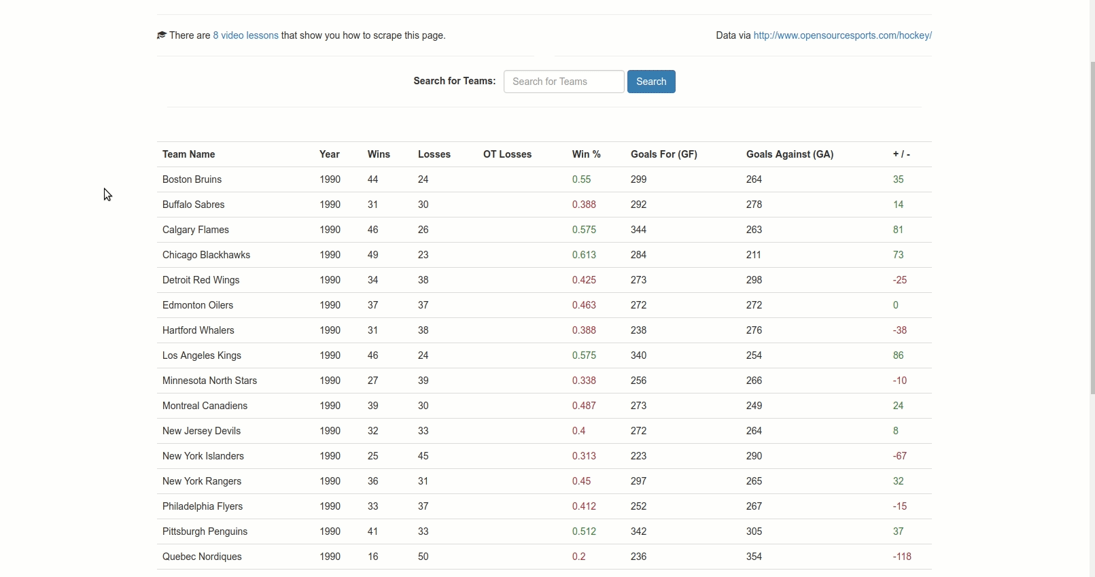Click Quebec Nordiques plus-minus value -118
Viewport: 1095px width, 577px height.
pos(903,557)
